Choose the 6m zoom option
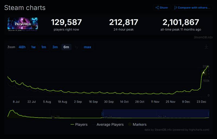 pos(66,47)
